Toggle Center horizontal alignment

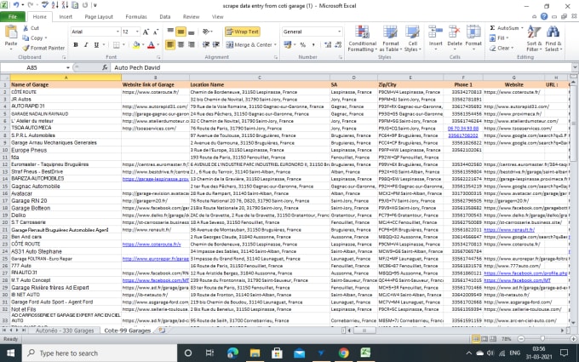point(181,44)
